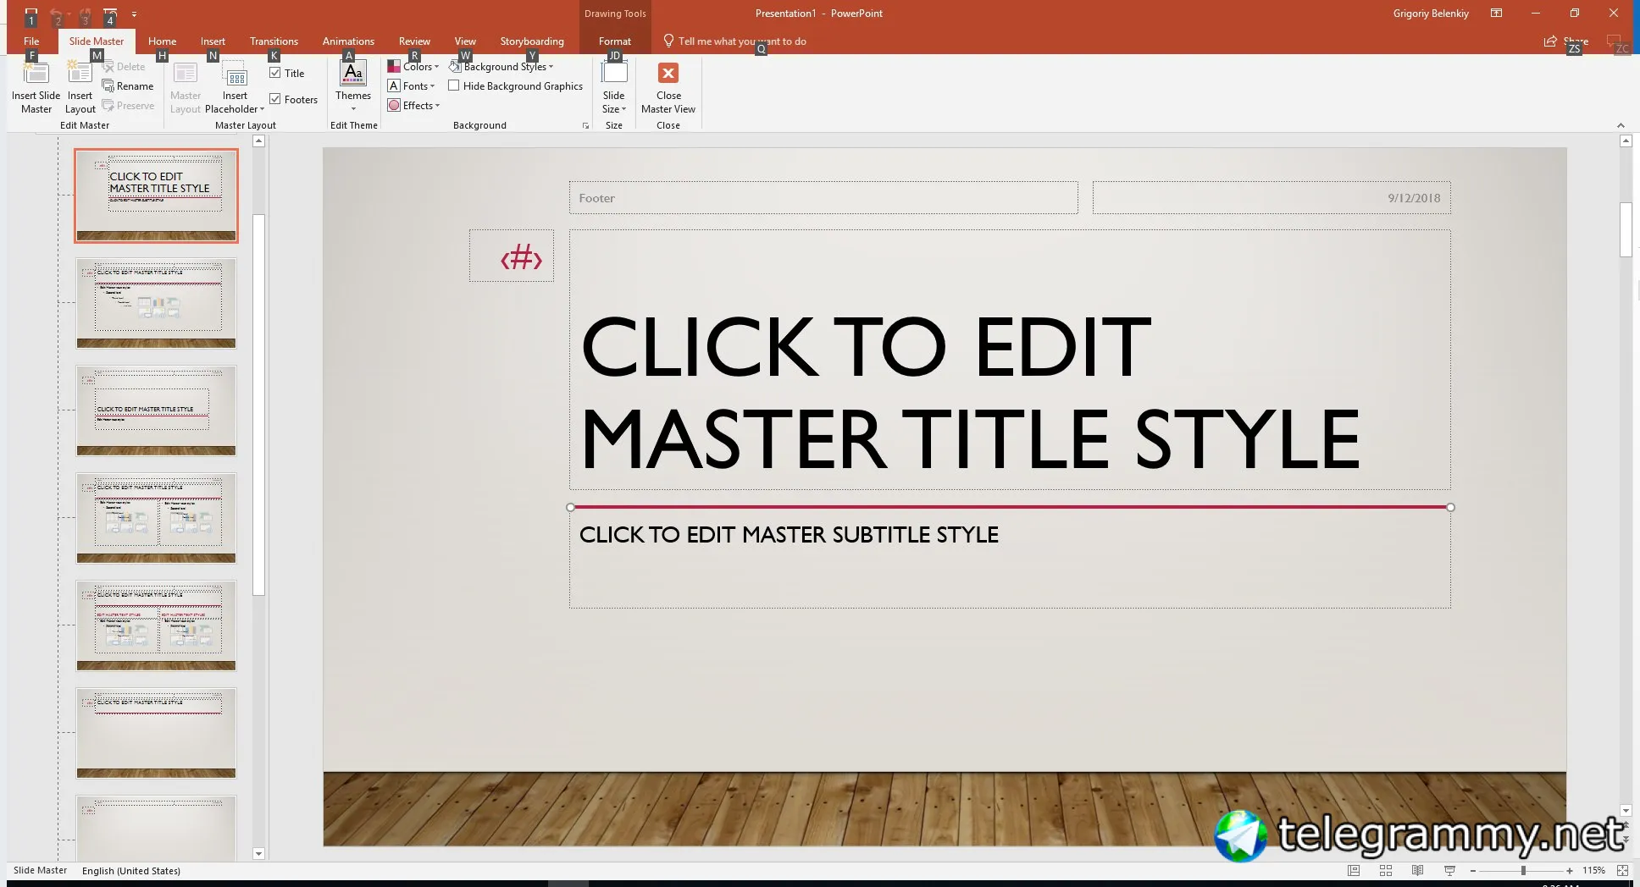Viewport: 1640px width, 887px height.
Task: Click the Footer placeholder on slide
Action: coord(823,198)
